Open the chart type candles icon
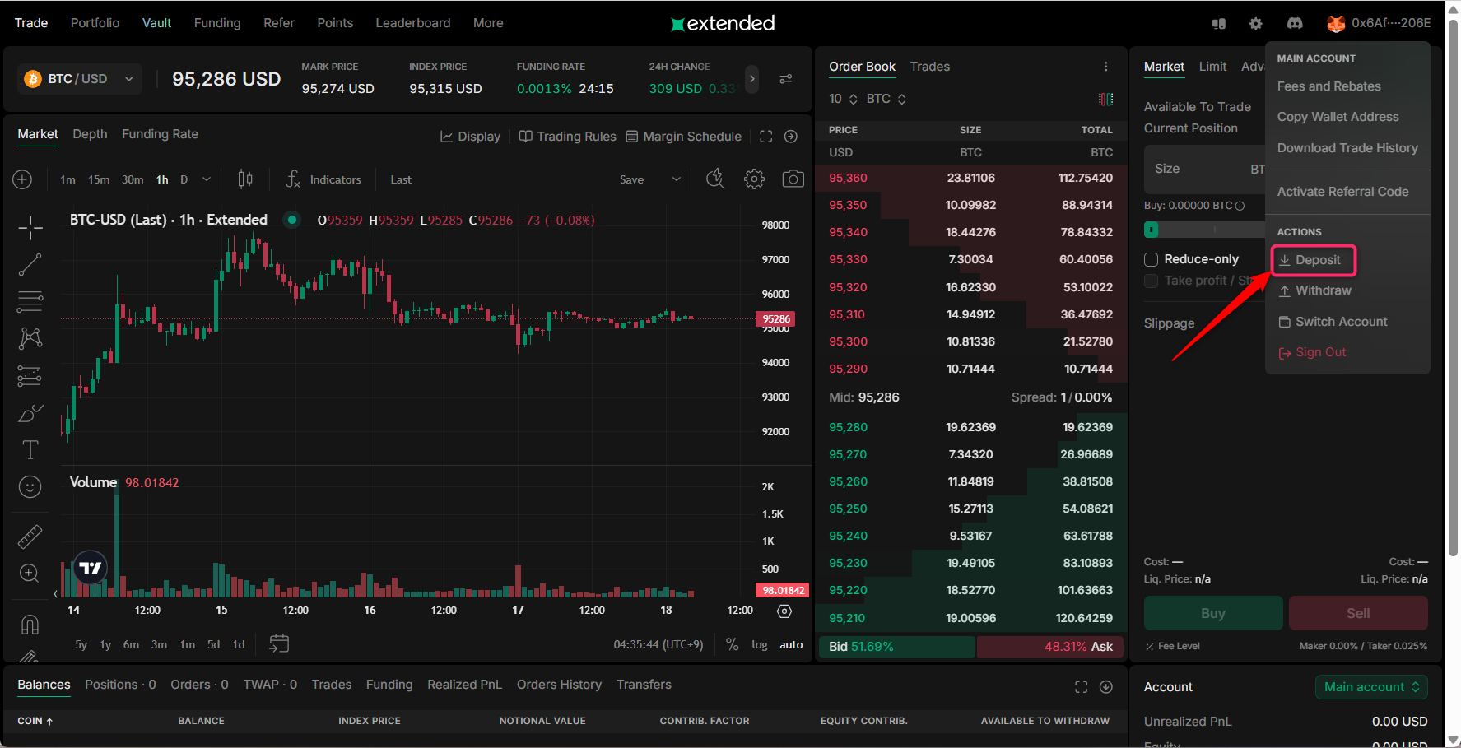This screenshot has width=1461, height=748. pos(245,179)
